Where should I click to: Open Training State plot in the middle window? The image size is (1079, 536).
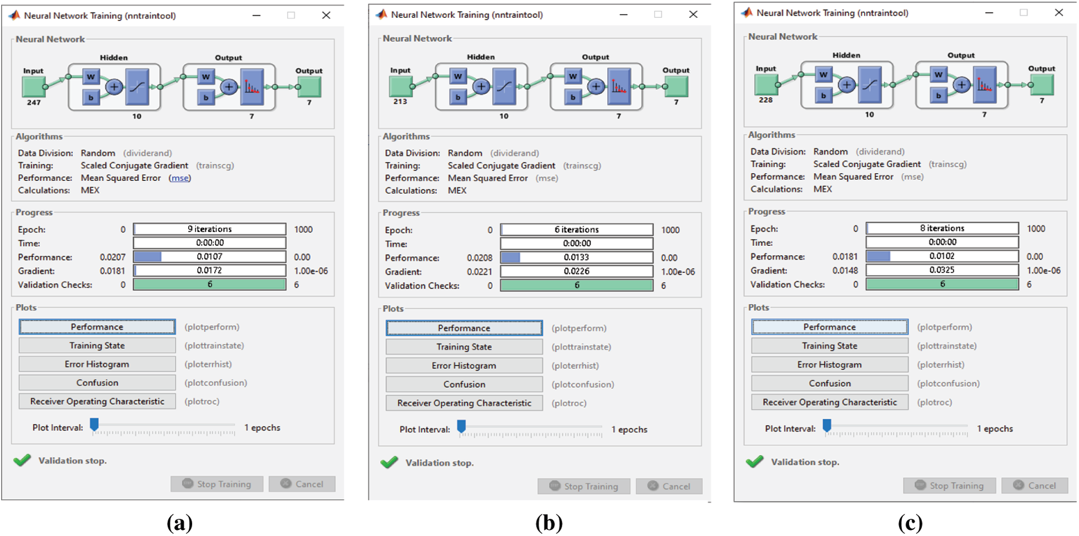pos(464,347)
